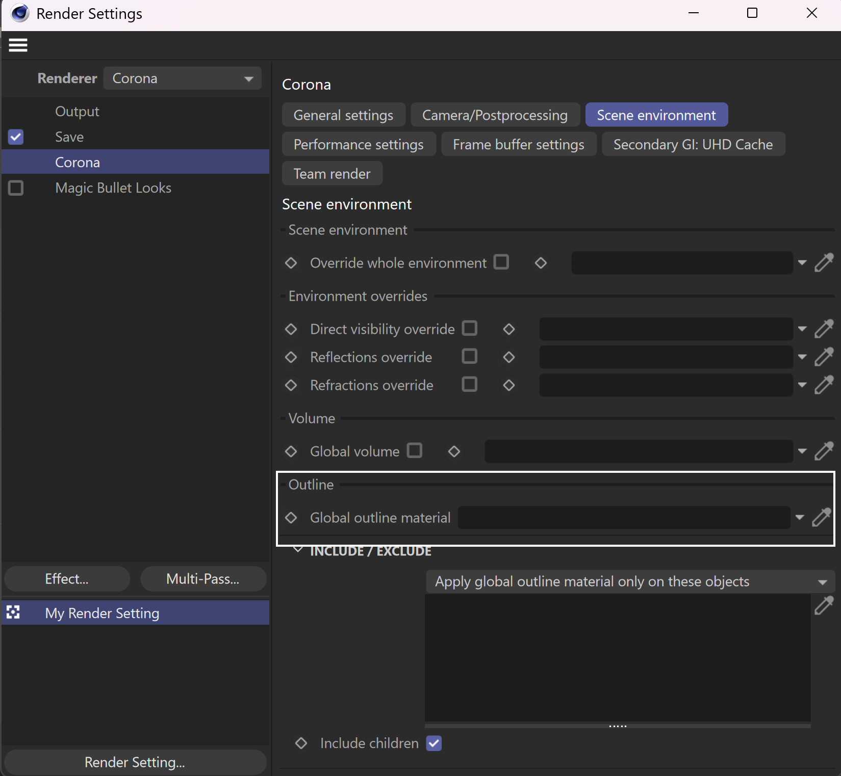Use the include/exclude object list eyedropper
Viewport: 841px width, 776px height.
[x=824, y=605]
